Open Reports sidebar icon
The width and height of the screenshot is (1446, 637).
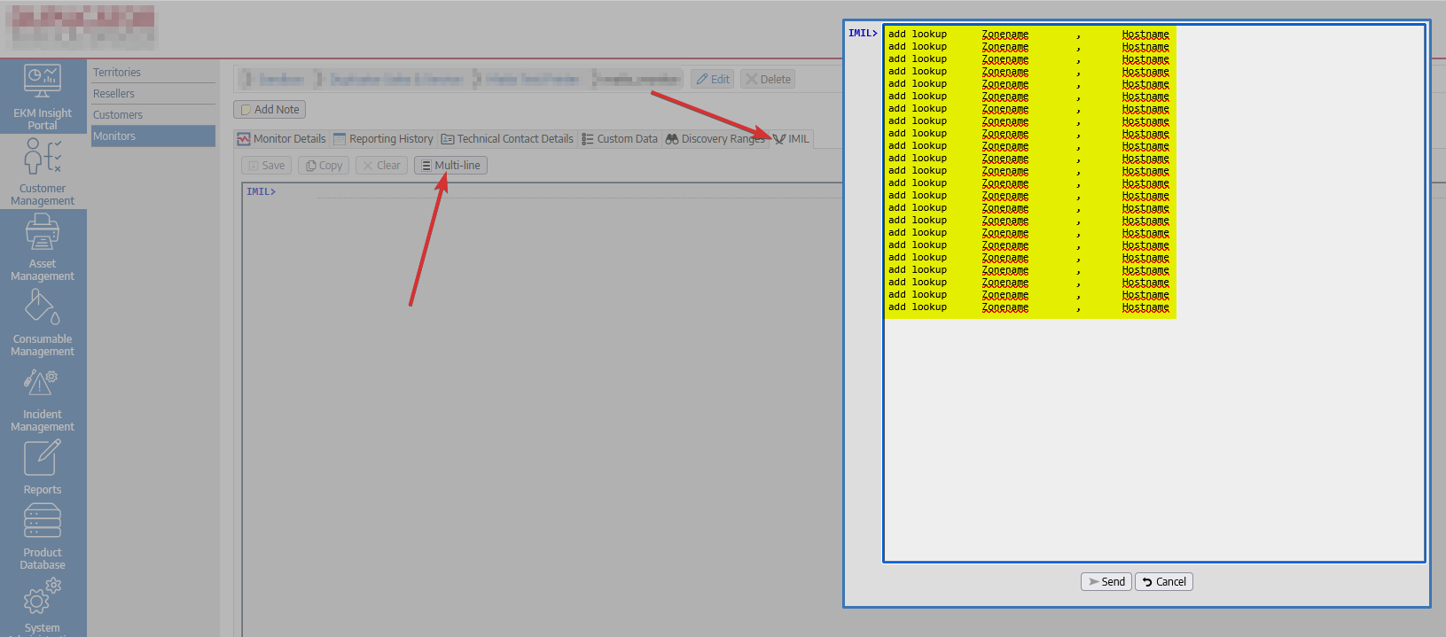point(43,459)
